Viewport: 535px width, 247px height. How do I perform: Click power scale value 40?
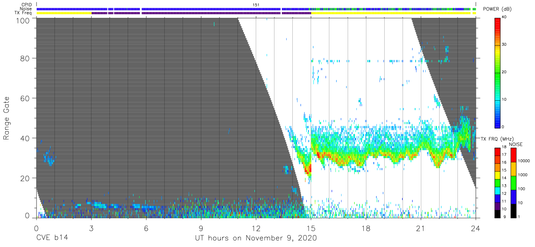click(x=504, y=17)
